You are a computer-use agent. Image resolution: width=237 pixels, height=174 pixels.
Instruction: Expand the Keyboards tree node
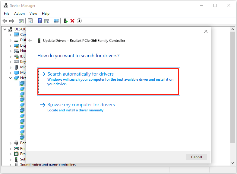point(11,62)
